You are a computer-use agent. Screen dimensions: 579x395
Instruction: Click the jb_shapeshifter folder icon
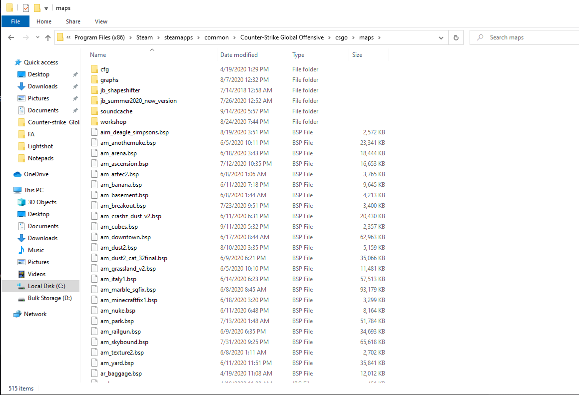click(94, 90)
